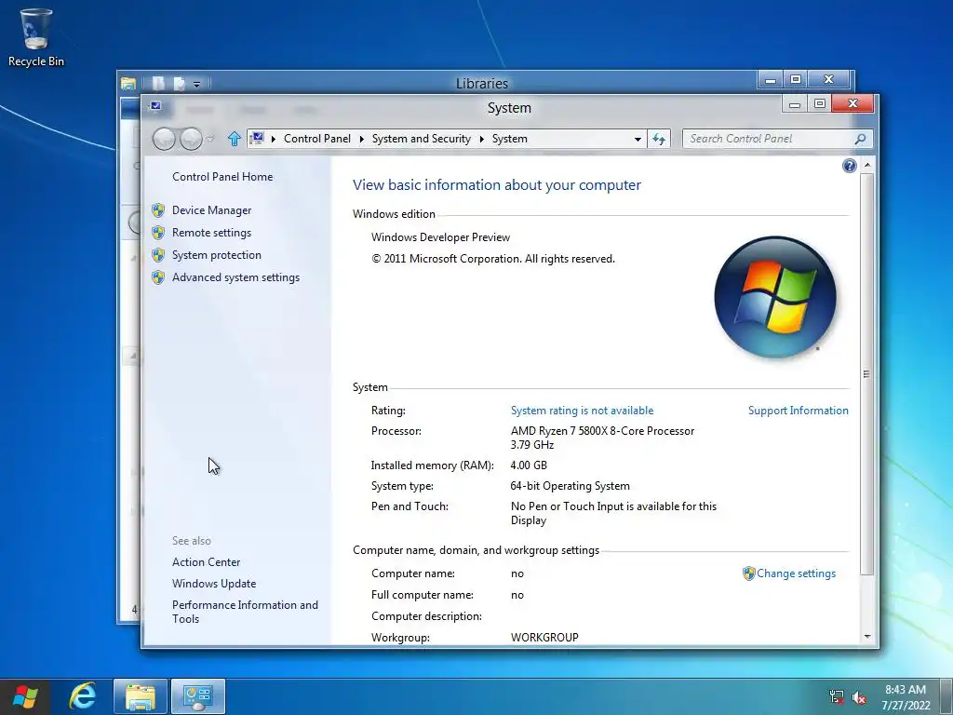The height and width of the screenshot is (715, 953).
Task: Select the 64-bit Operating System value
Action: (x=570, y=486)
